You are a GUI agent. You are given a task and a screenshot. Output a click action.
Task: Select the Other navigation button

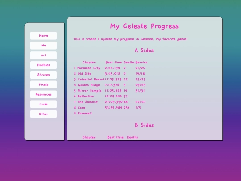43,114
